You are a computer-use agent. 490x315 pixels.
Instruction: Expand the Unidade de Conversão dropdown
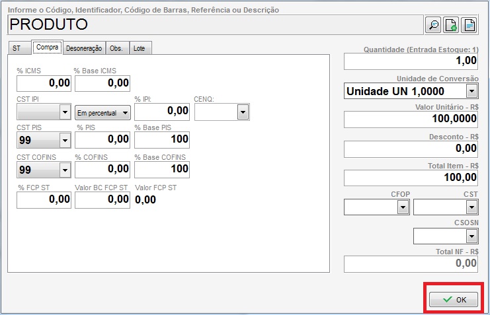[x=471, y=90]
